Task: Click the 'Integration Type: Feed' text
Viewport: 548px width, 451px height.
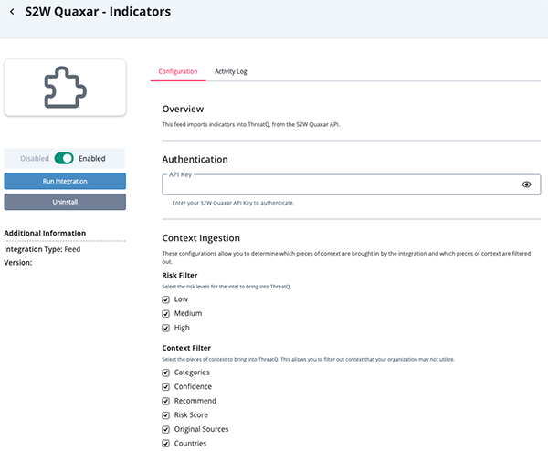Action: [x=42, y=249]
